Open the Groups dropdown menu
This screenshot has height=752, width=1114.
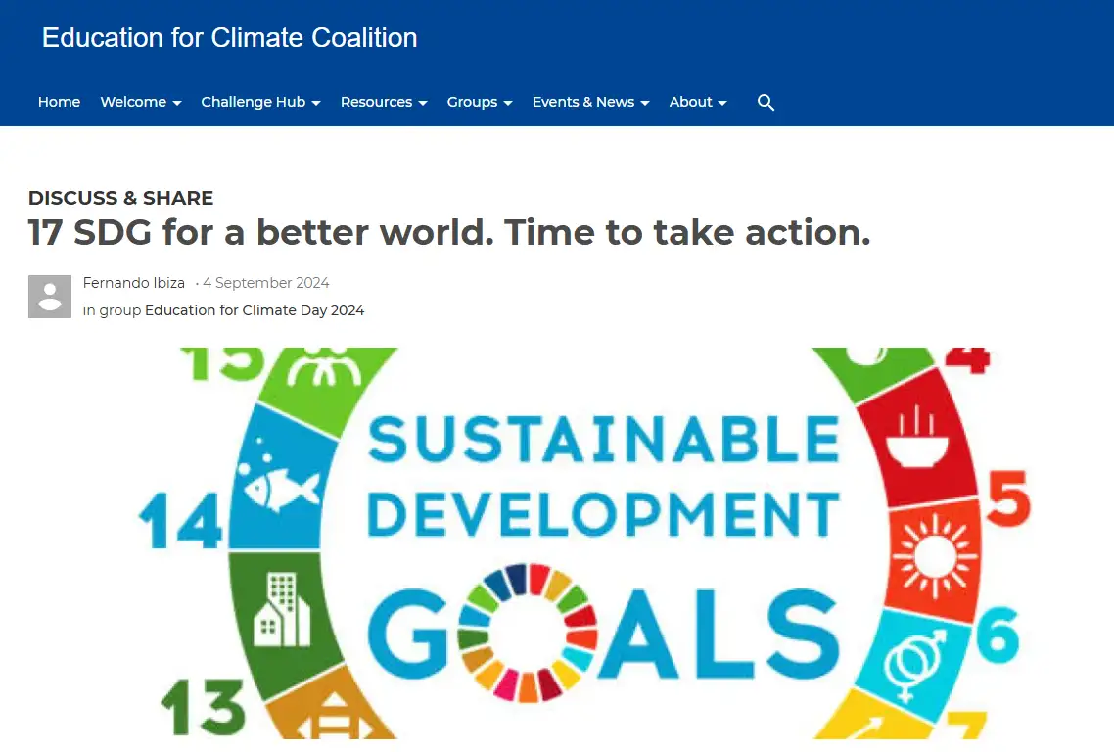point(480,102)
